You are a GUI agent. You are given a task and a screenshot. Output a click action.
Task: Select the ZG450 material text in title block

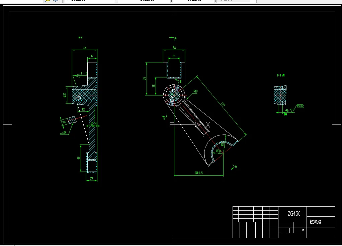point(294,214)
